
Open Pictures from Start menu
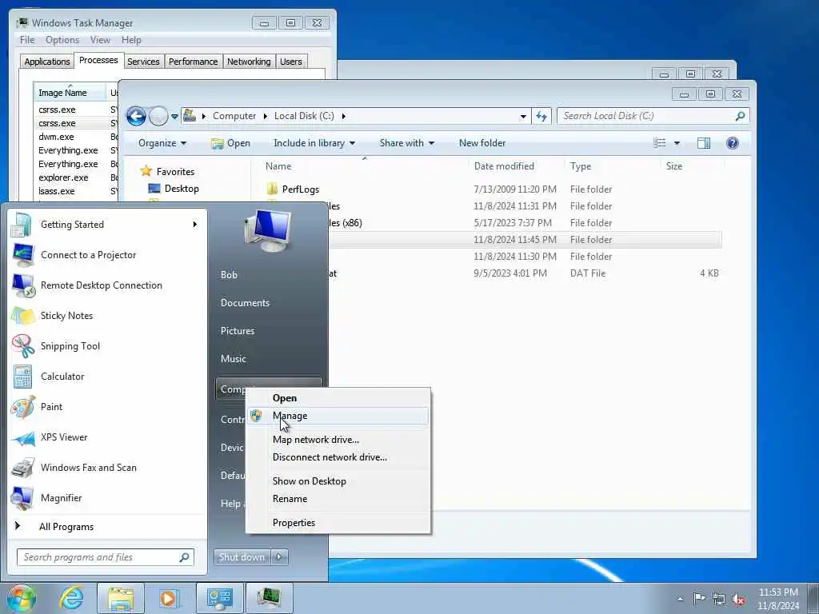coord(238,331)
